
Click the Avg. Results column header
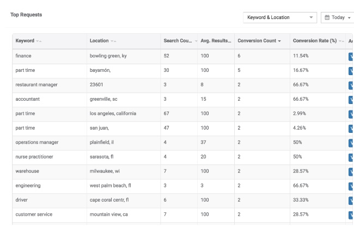coord(215,41)
